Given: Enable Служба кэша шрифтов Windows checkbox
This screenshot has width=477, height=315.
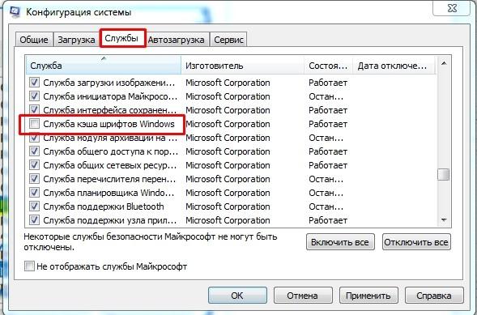Looking at the screenshot, I should tap(34, 123).
